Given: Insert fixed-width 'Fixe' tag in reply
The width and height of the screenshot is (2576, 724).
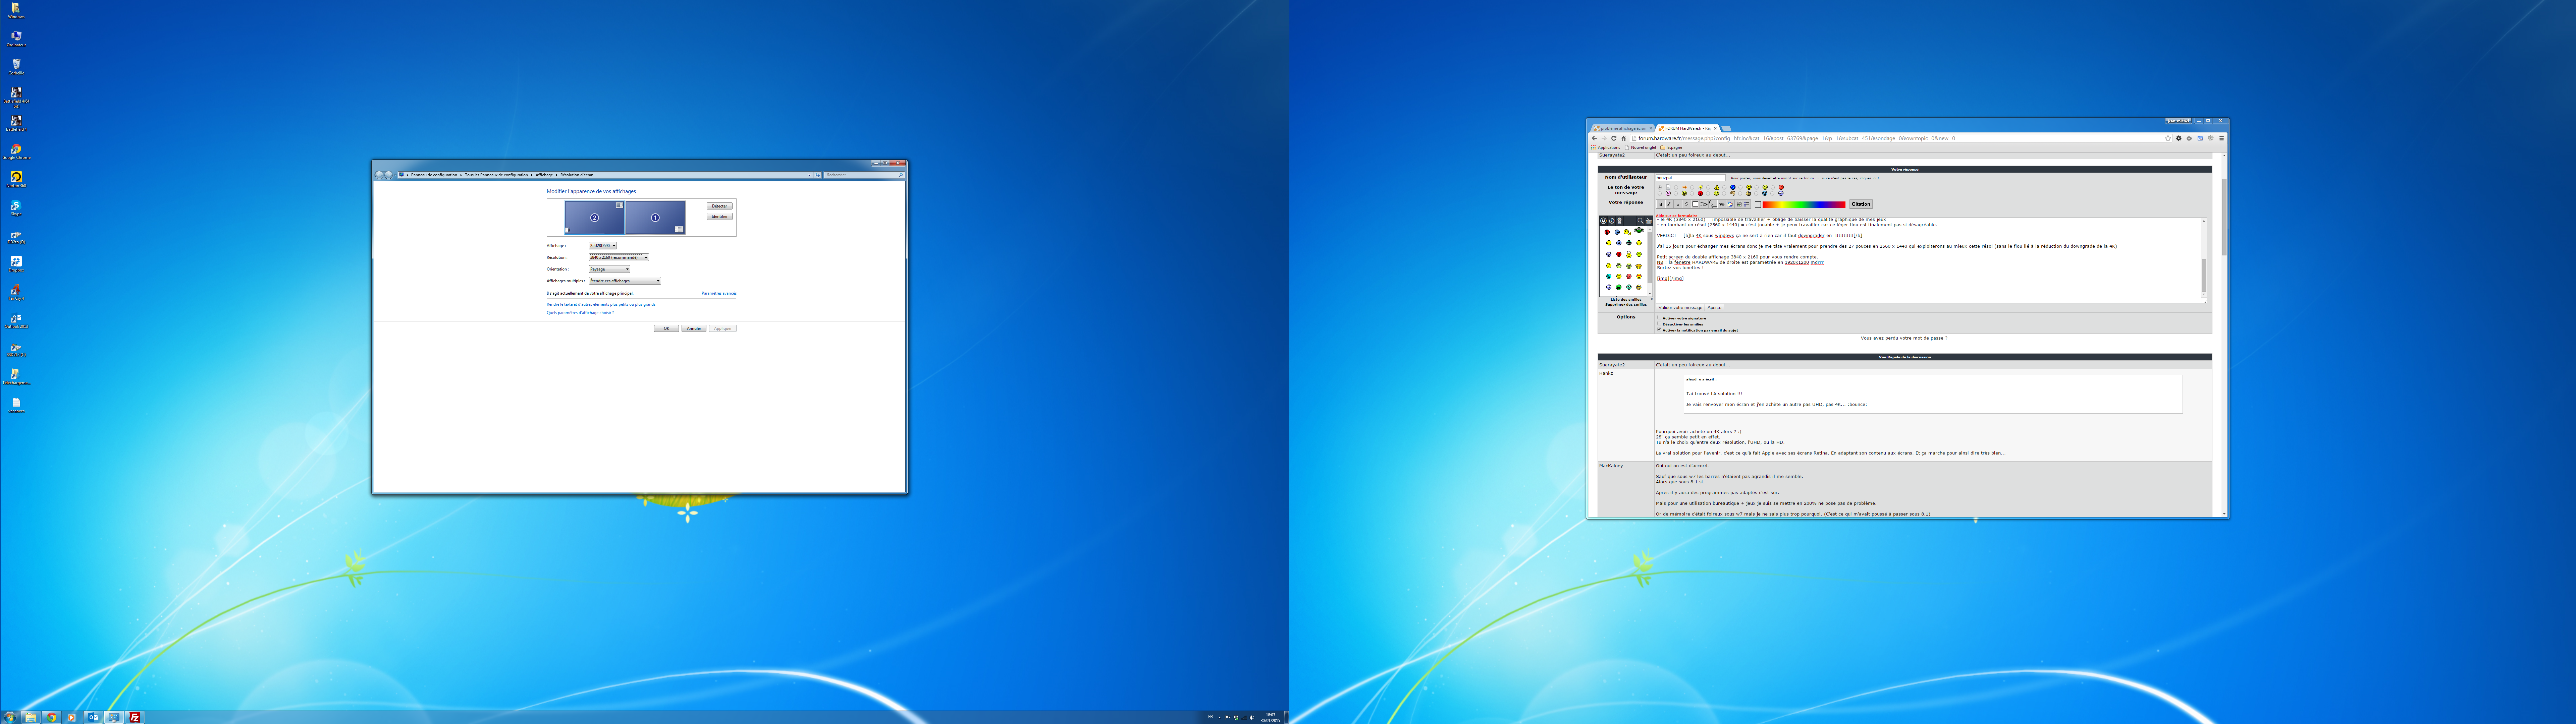Looking at the screenshot, I should [x=1704, y=204].
